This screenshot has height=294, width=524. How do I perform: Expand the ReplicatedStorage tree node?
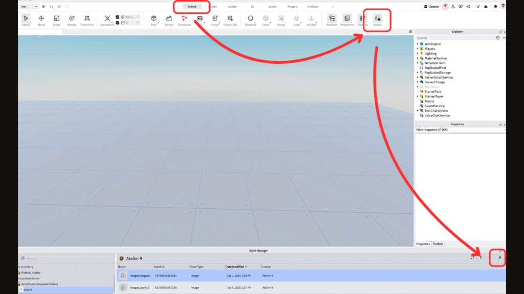[418, 72]
